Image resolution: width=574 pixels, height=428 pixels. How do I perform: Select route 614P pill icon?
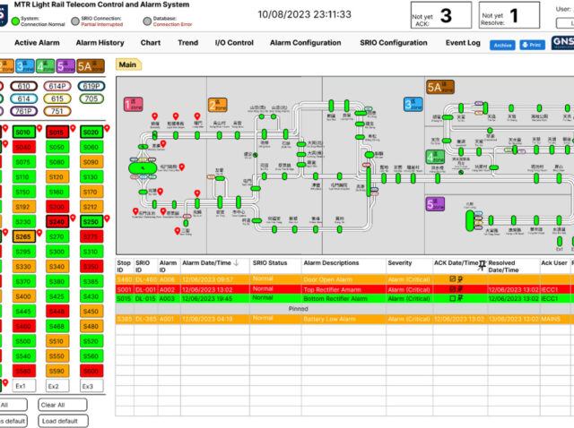57,86
